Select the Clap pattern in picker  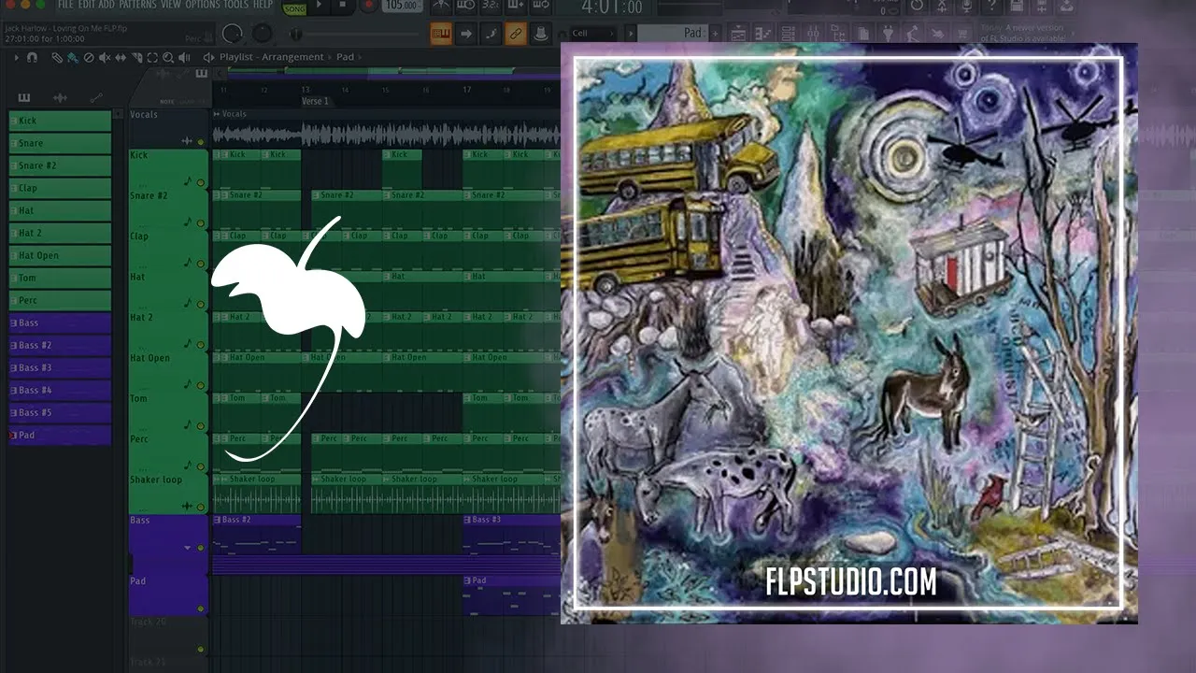[60, 188]
